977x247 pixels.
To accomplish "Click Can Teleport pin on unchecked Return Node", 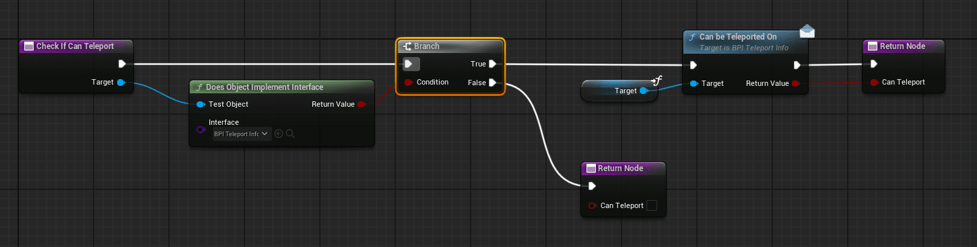I will coord(592,205).
